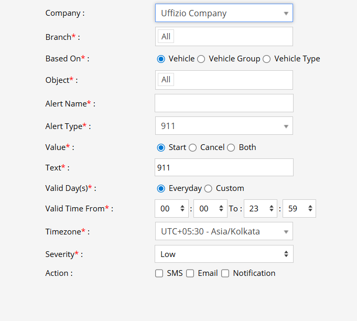Focus the empty Alert Name text box
357x321 pixels.
click(x=224, y=103)
